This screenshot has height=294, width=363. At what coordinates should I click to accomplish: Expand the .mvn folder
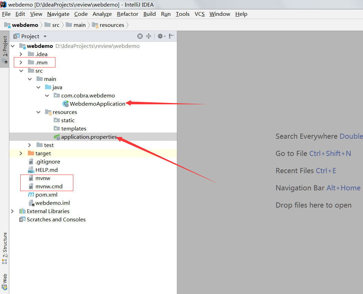pyautogui.click(x=21, y=63)
